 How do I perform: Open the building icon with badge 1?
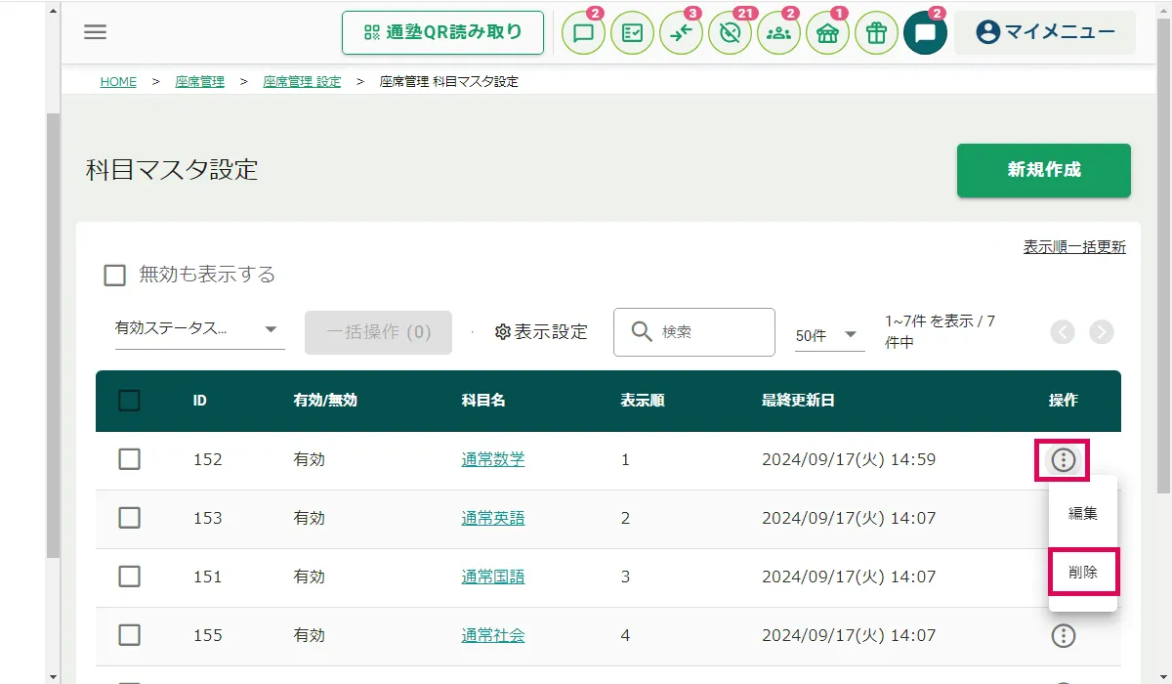coord(828,33)
